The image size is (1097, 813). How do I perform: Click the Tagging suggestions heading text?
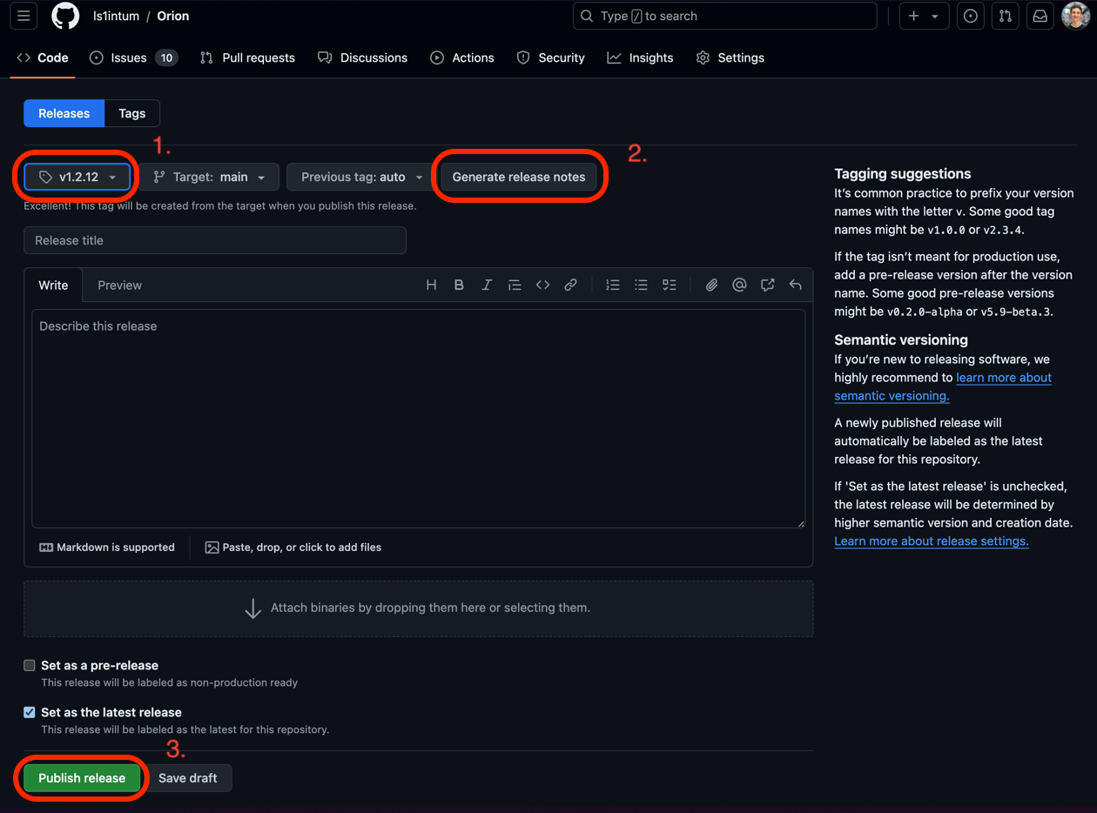tap(903, 173)
